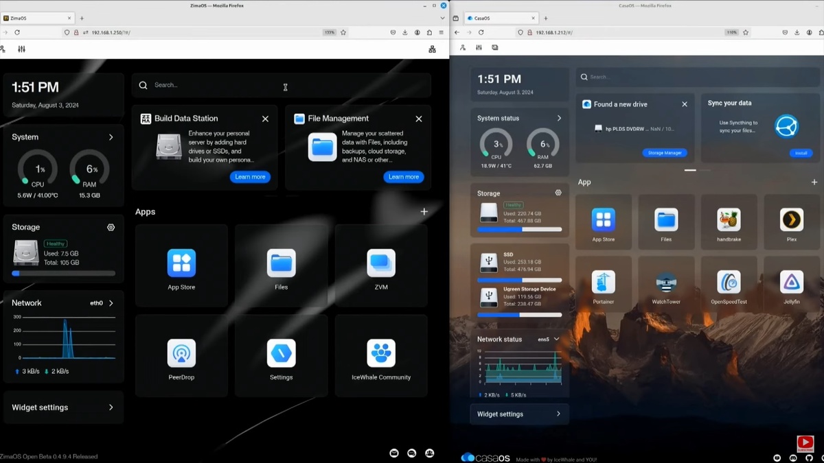
Task: Reload the ZimaOS browser page
Action: pos(17,32)
